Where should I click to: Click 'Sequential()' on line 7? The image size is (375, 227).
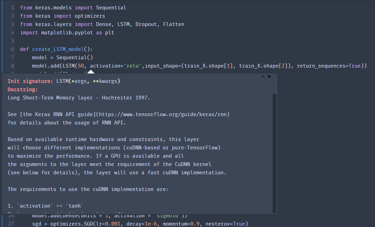click(x=75, y=58)
